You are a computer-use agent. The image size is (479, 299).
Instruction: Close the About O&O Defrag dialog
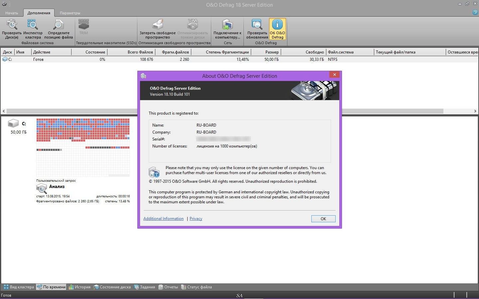coord(335,74)
